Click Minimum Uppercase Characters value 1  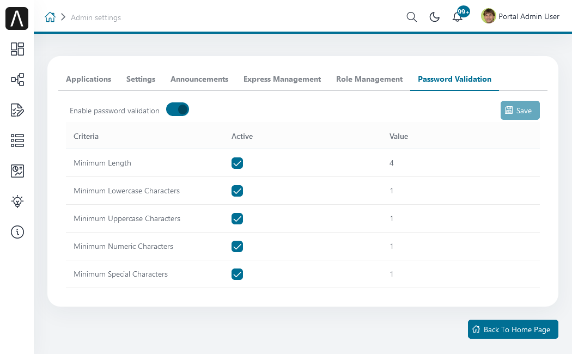pos(392,218)
